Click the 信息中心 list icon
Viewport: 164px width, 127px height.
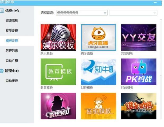point(2,11)
